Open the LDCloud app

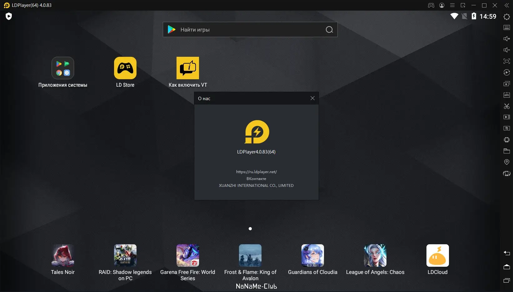[x=438, y=260]
